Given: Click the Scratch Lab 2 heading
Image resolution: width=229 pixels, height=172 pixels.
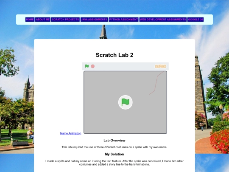Looking at the screenshot, I should 114,55.
